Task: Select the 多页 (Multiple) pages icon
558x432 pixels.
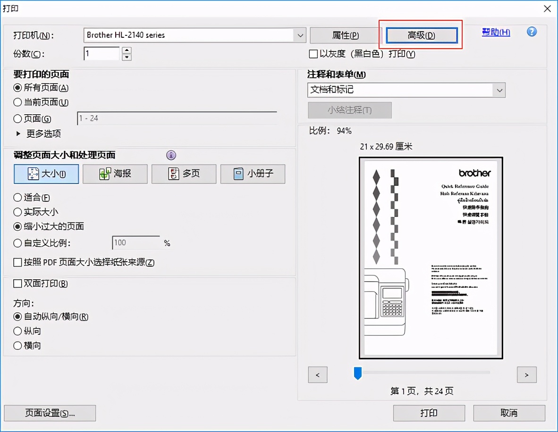Action: (x=184, y=174)
